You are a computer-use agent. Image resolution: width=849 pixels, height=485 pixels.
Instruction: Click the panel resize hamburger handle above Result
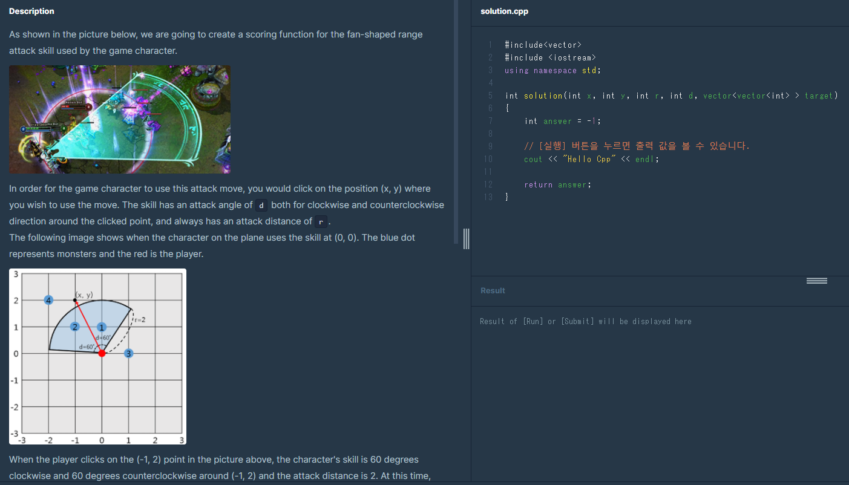click(816, 280)
